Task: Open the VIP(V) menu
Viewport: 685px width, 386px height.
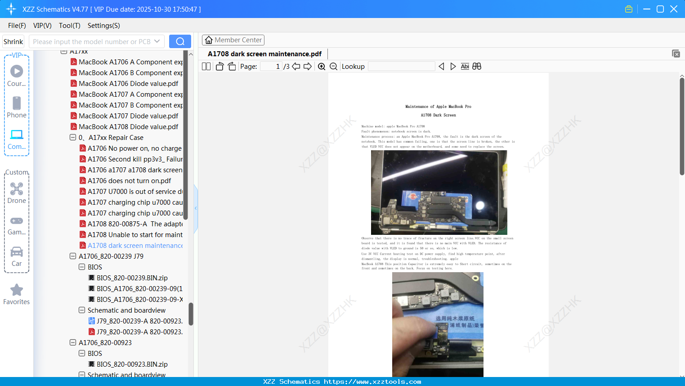Action: coord(42,26)
